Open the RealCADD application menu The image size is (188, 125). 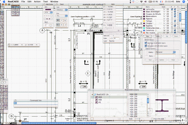tap(13, 2)
